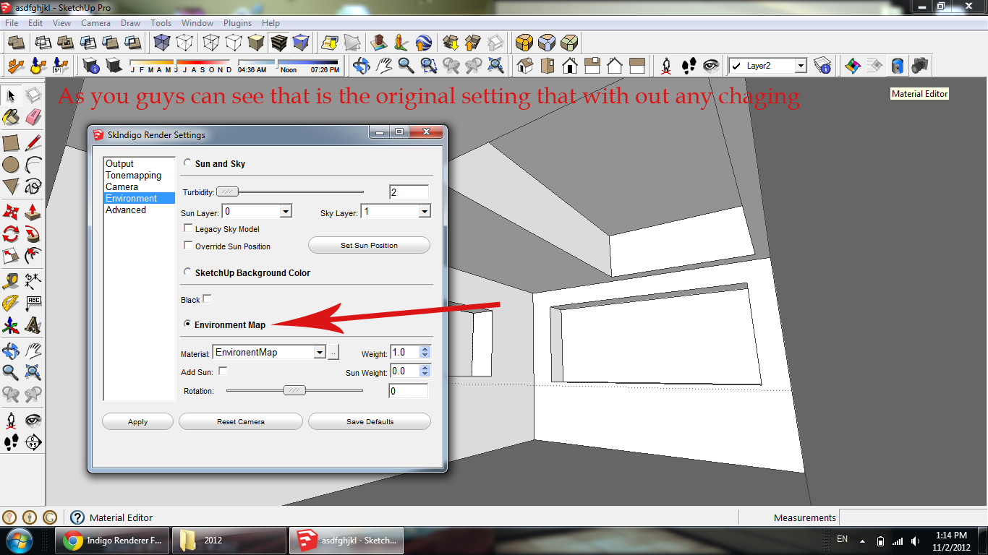The width and height of the screenshot is (988, 555).
Task: Enable the Legacy Sky Model checkbox
Action: (x=189, y=228)
